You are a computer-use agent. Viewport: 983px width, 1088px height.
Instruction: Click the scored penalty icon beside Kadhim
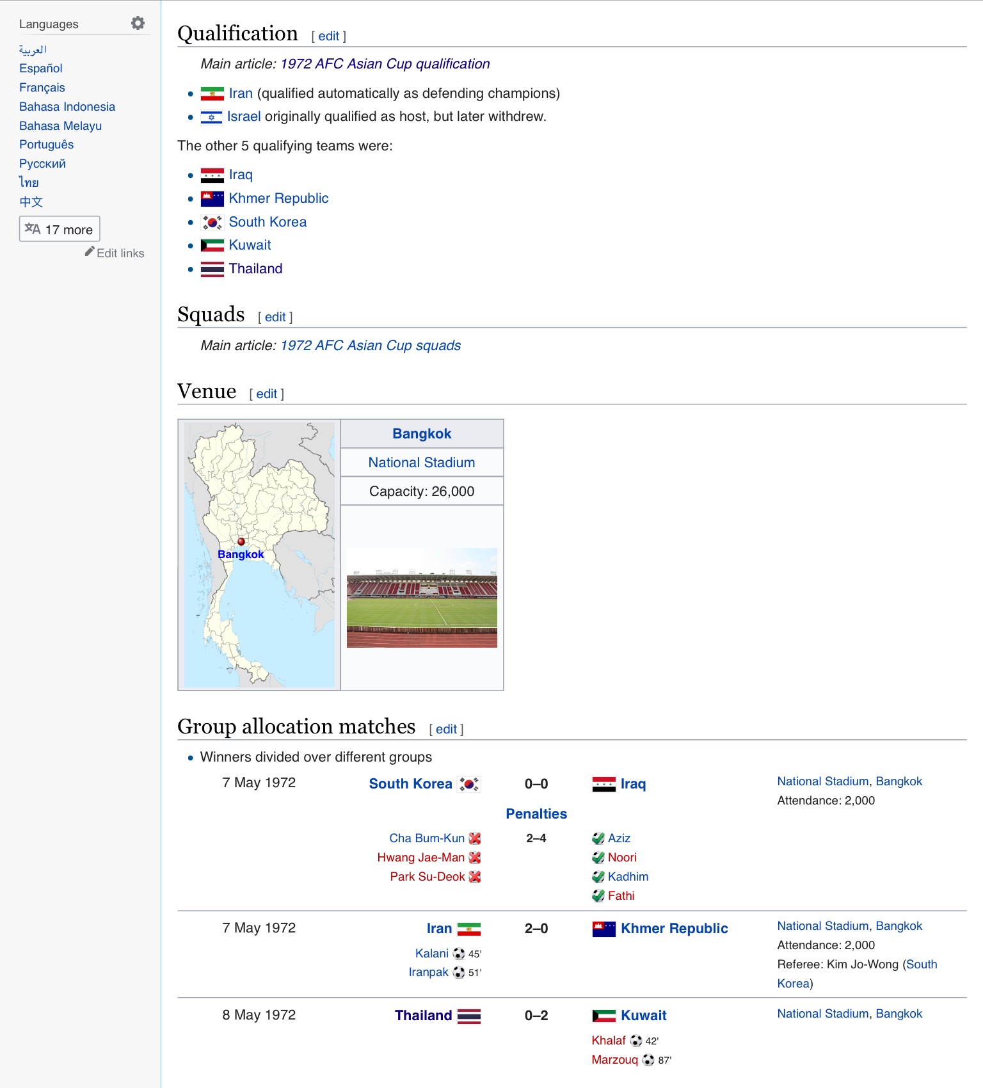coord(598,877)
